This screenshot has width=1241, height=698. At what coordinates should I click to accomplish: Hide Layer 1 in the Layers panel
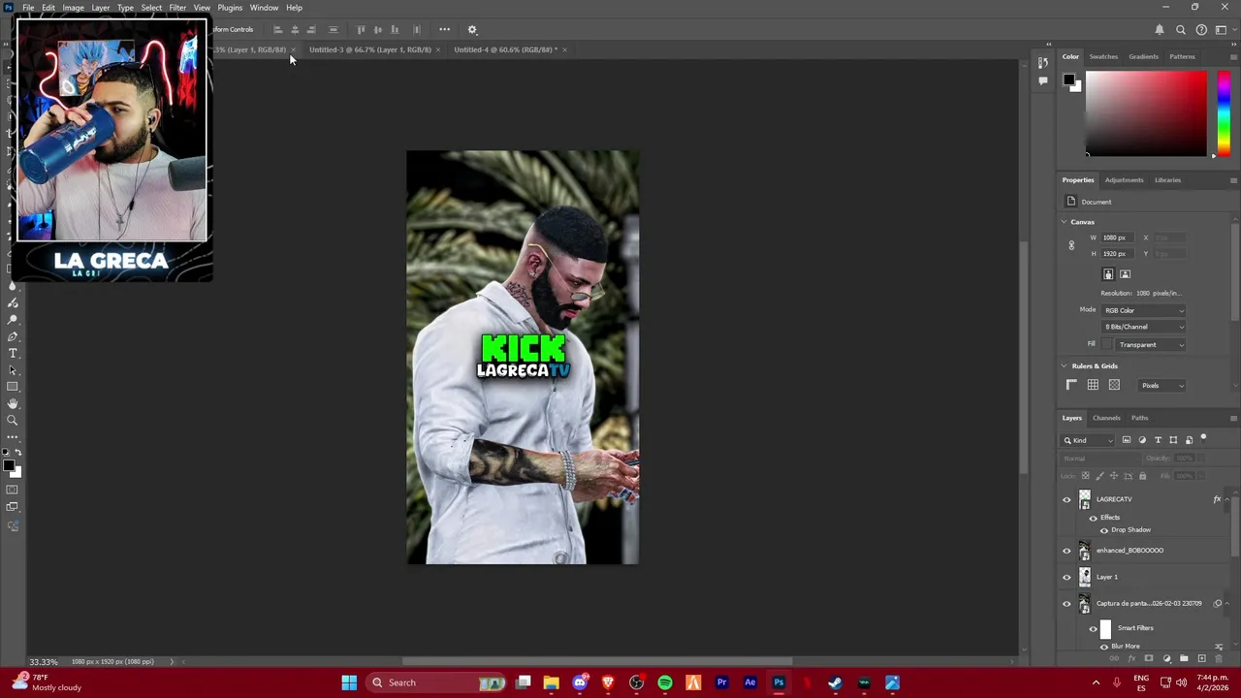pyautogui.click(x=1067, y=577)
